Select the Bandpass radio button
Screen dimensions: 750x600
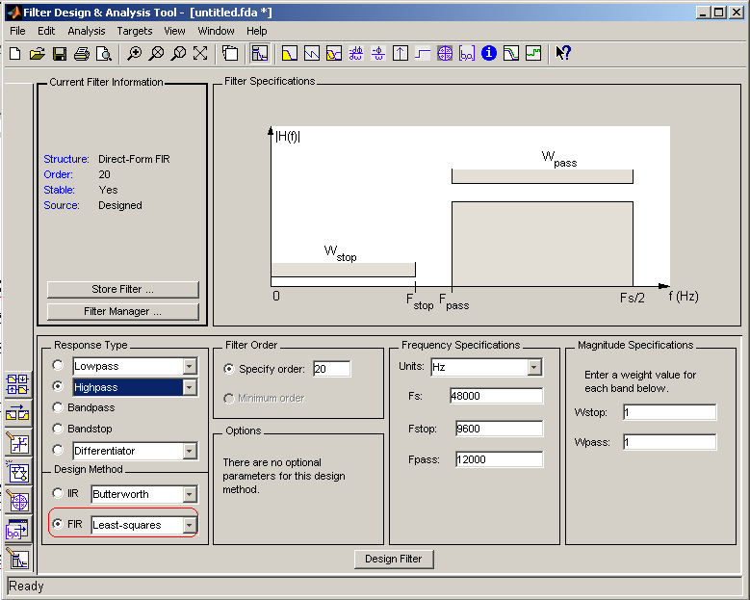point(58,407)
